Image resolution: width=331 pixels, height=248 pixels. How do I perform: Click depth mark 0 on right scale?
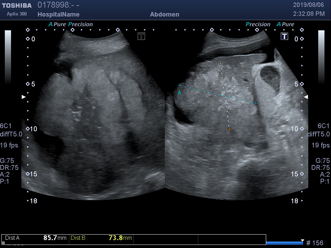pyautogui.click(x=297, y=39)
